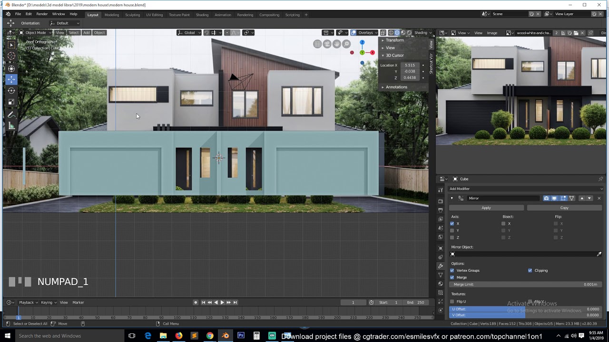Screen dimensions: 609x342
Task: Select the Rotate tool
Action: click(x=11, y=91)
